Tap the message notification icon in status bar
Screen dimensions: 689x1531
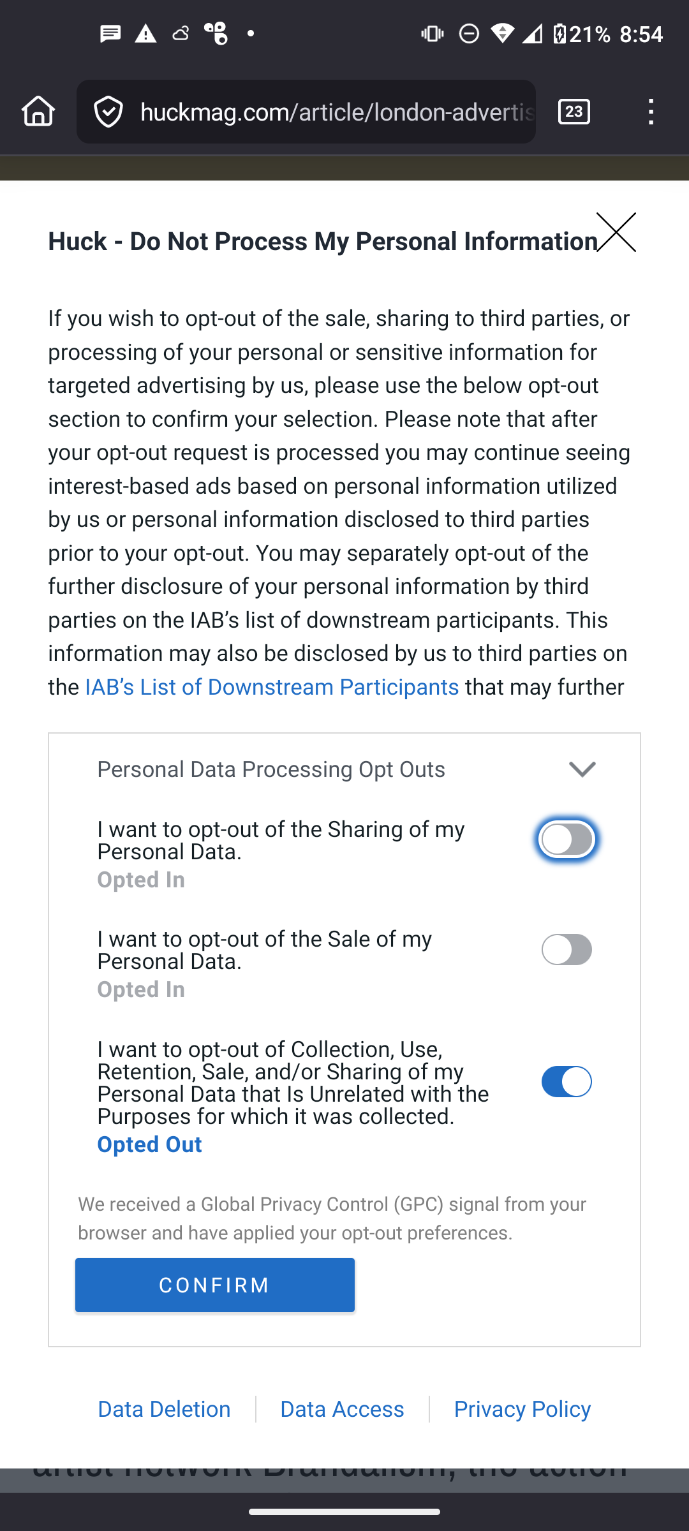(x=110, y=33)
